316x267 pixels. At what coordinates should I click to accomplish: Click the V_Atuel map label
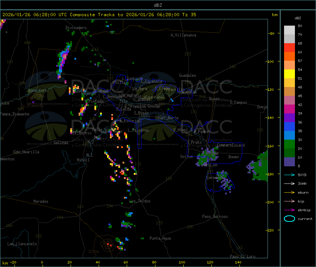point(180,130)
